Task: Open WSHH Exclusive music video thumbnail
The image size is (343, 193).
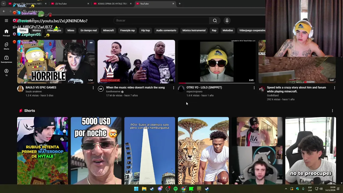Action: click(136, 62)
